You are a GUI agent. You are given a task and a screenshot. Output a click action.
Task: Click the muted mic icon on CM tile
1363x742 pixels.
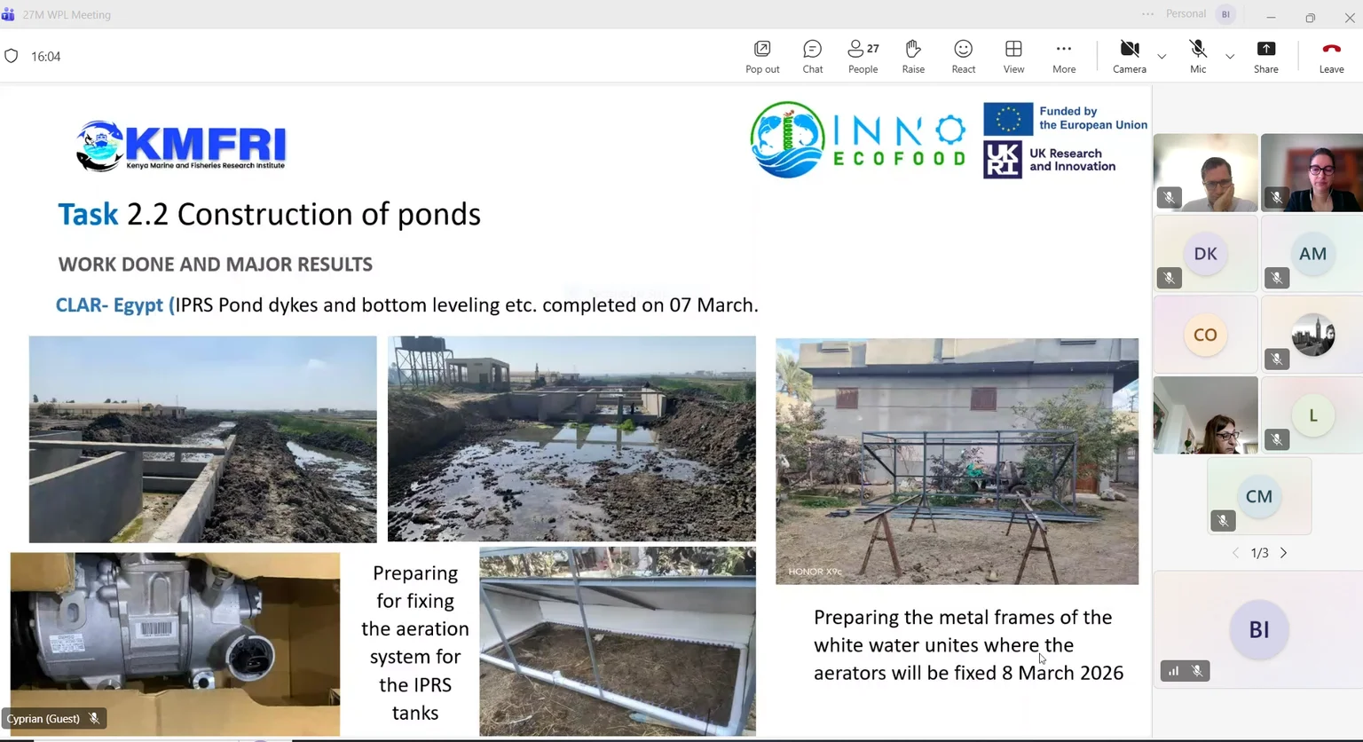(x=1223, y=521)
